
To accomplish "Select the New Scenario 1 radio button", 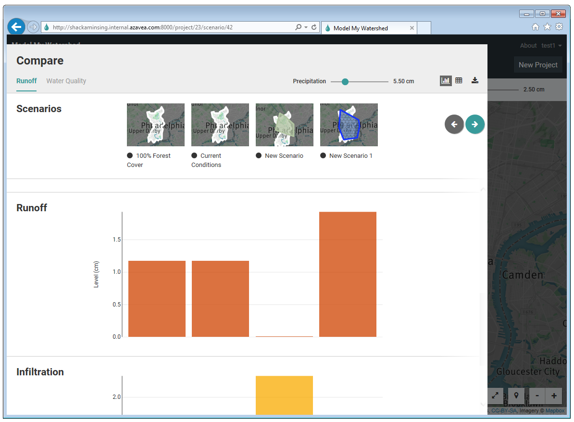I will [x=323, y=155].
